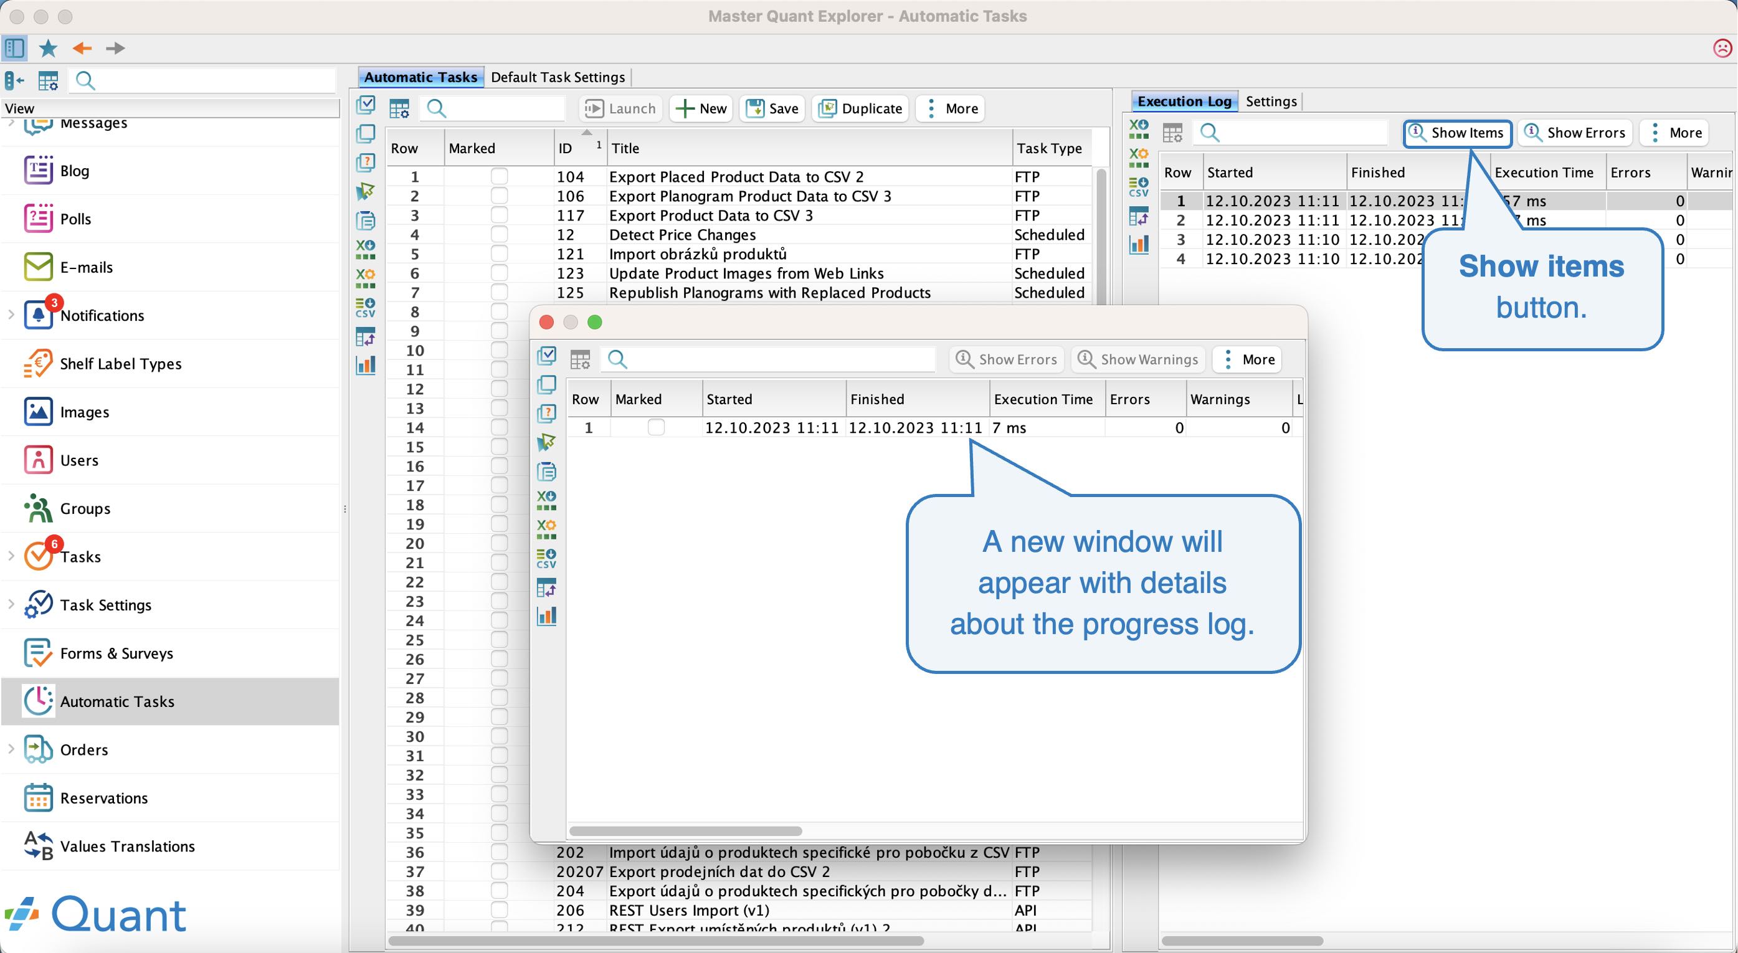Open the Groups section icon
1738x953 pixels.
tap(39, 508)
